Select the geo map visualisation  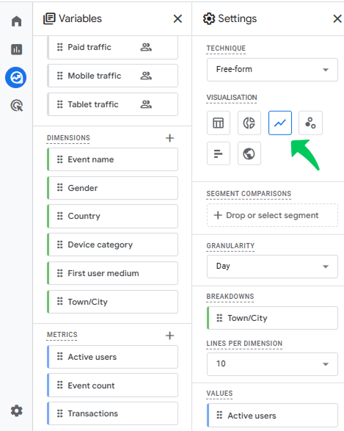pos(249,153)
